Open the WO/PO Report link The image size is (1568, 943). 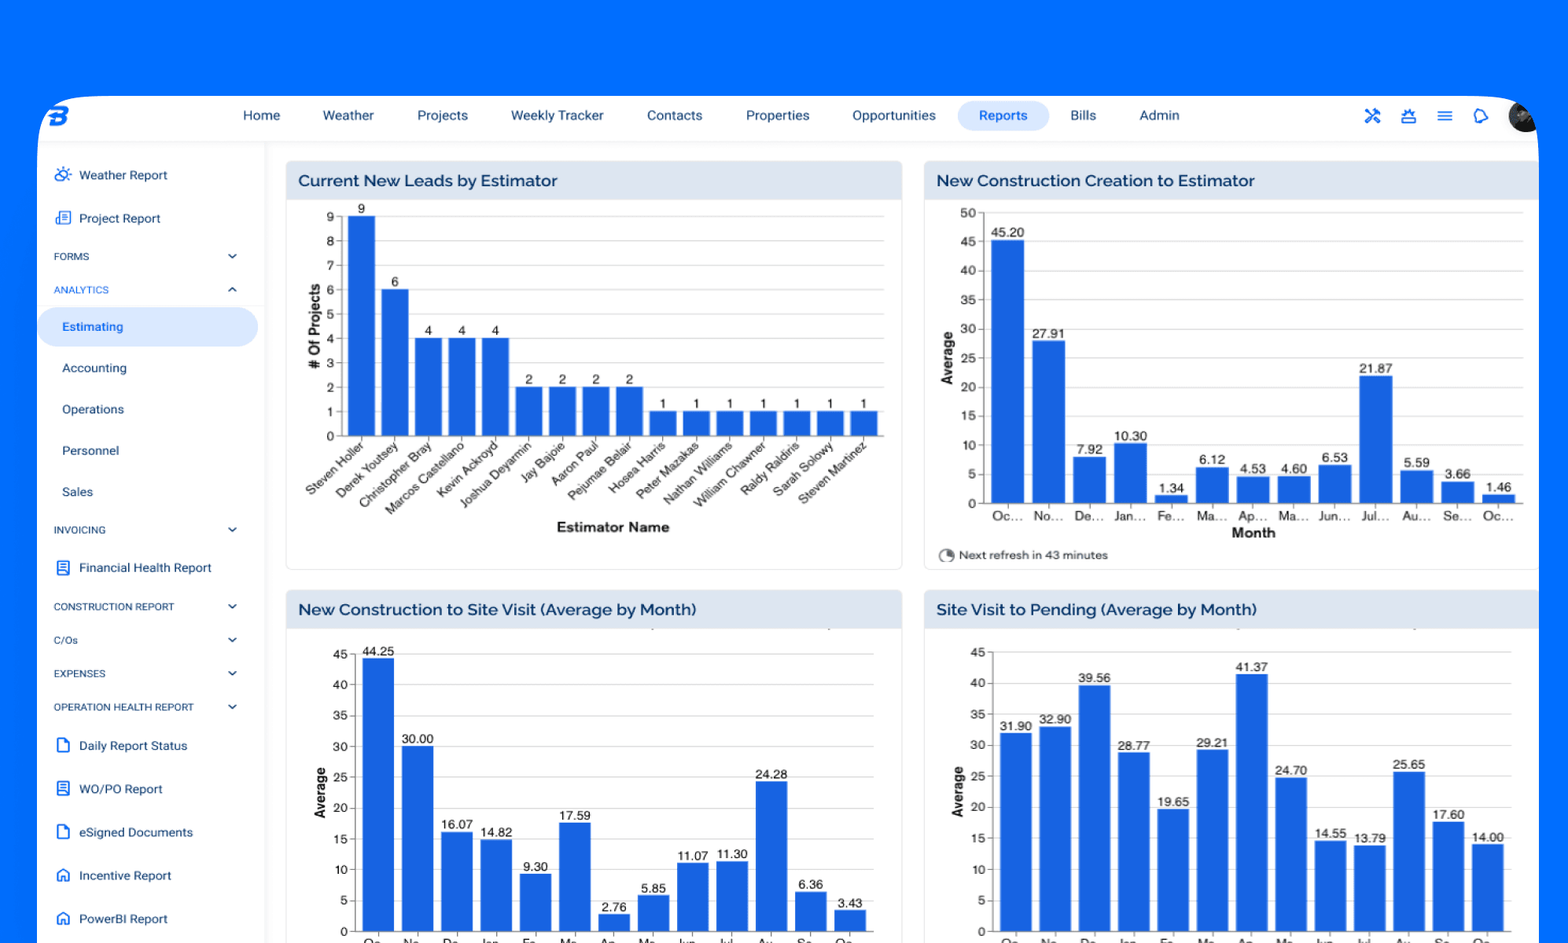[x=120, y=788]
